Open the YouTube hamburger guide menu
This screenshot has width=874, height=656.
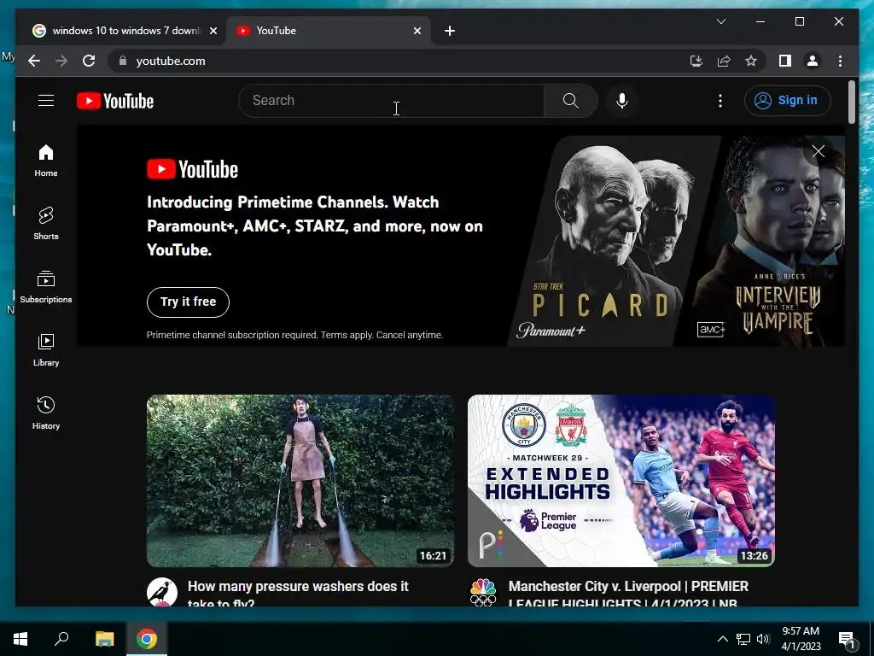tap(46, 101)
